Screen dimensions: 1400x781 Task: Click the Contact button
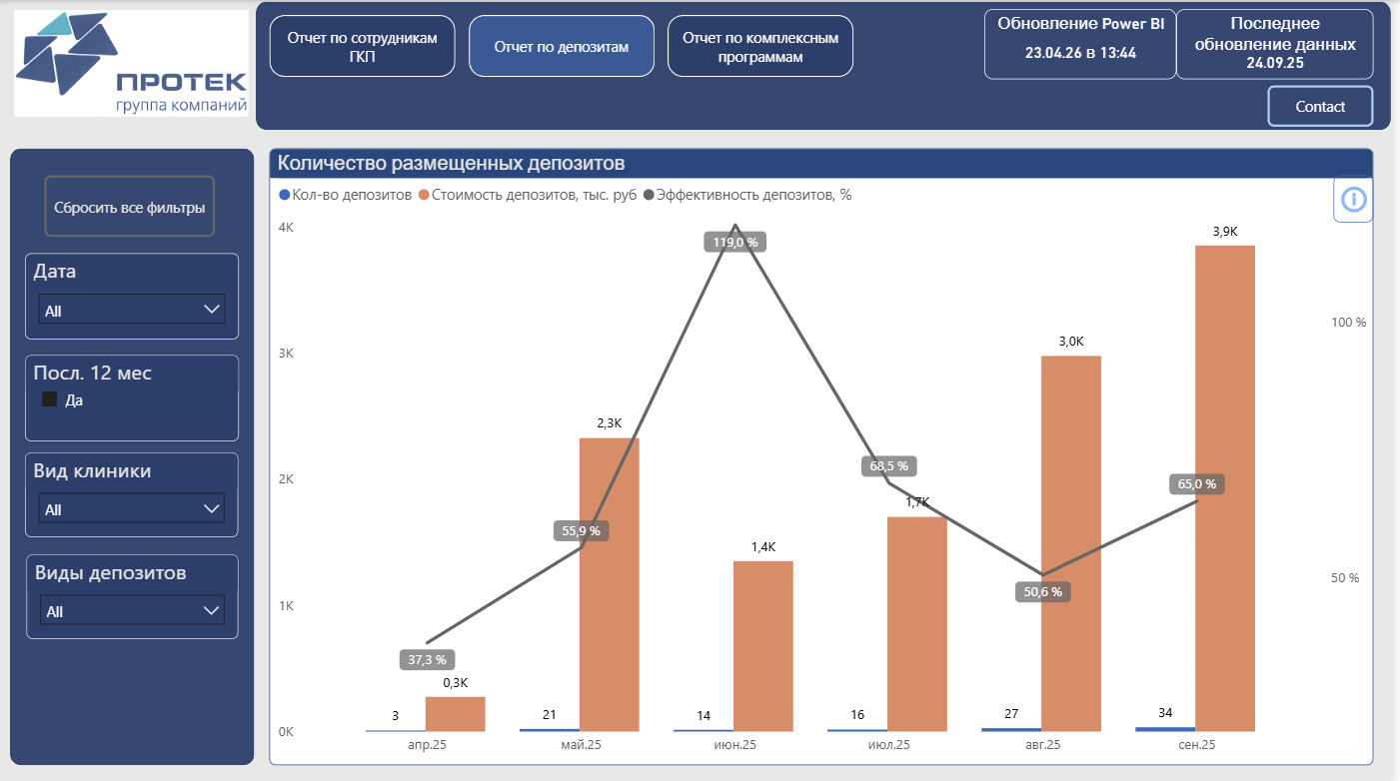click(1320, 106)
